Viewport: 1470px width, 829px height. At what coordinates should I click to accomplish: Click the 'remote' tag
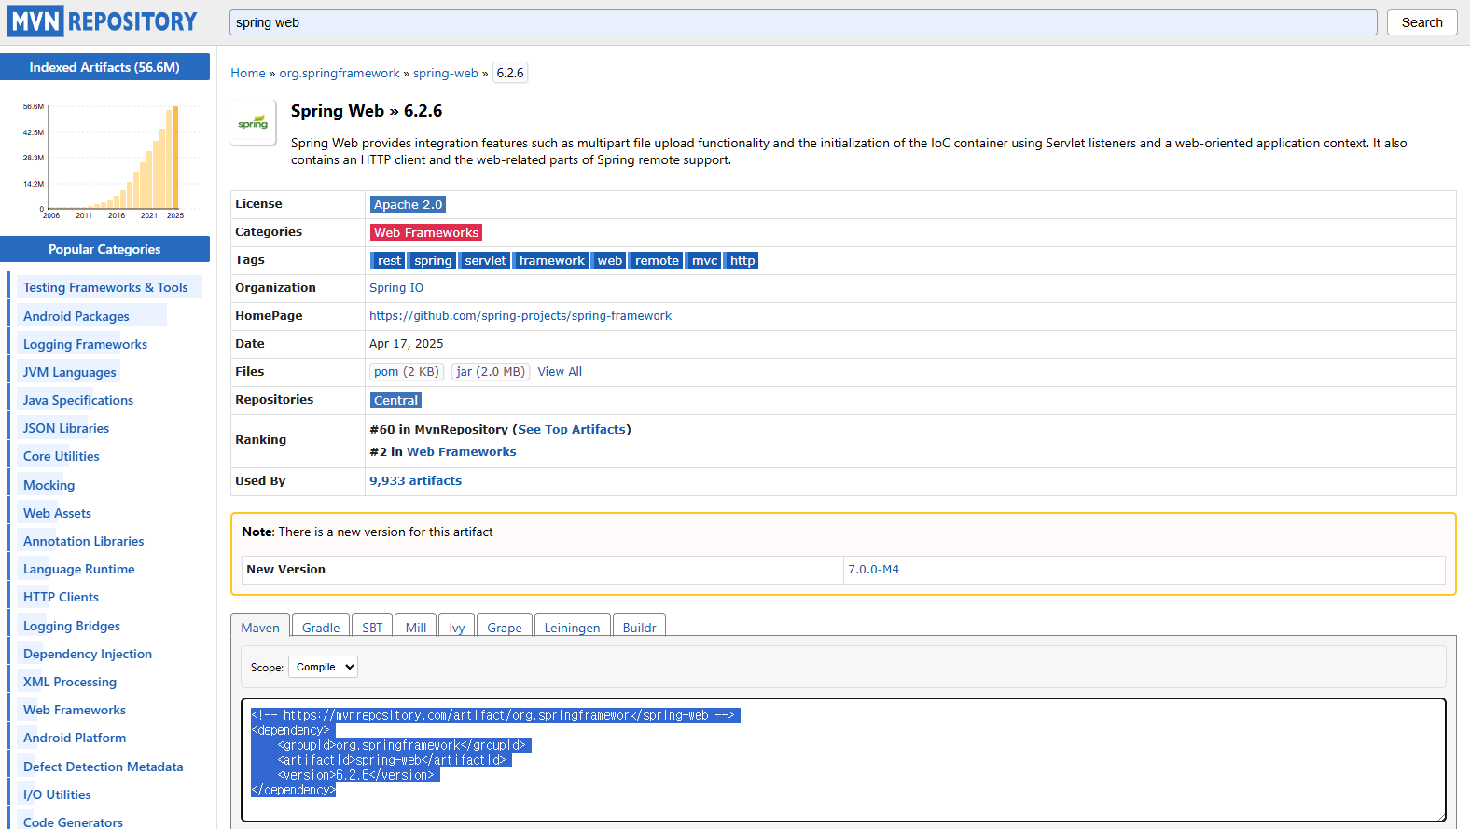point(657,260)
